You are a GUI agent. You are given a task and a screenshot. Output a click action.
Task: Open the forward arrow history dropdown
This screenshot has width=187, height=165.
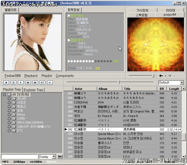174,76
